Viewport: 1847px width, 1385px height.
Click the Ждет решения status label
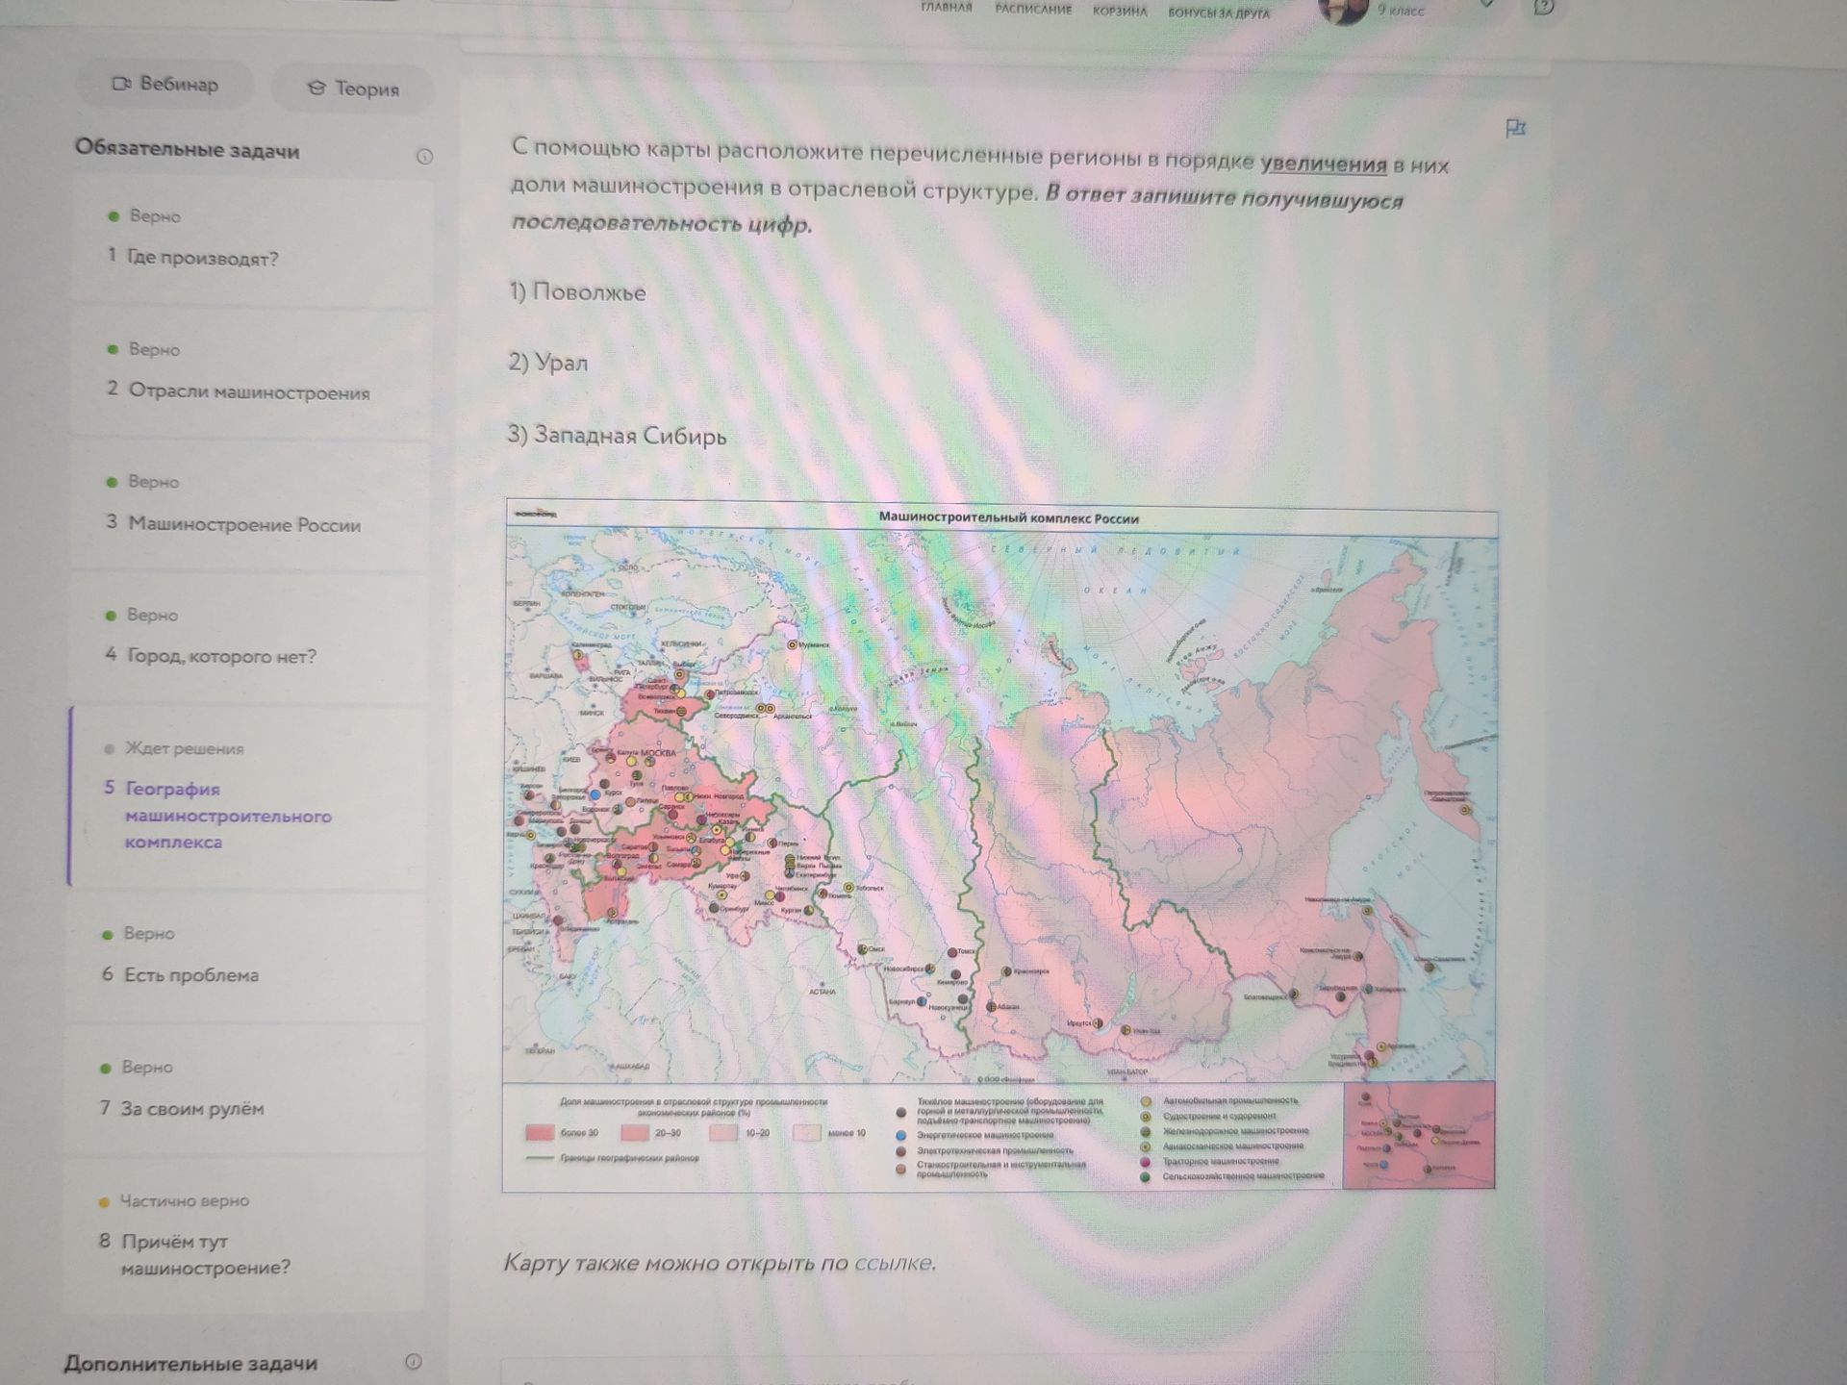click(x=185, y=748)
